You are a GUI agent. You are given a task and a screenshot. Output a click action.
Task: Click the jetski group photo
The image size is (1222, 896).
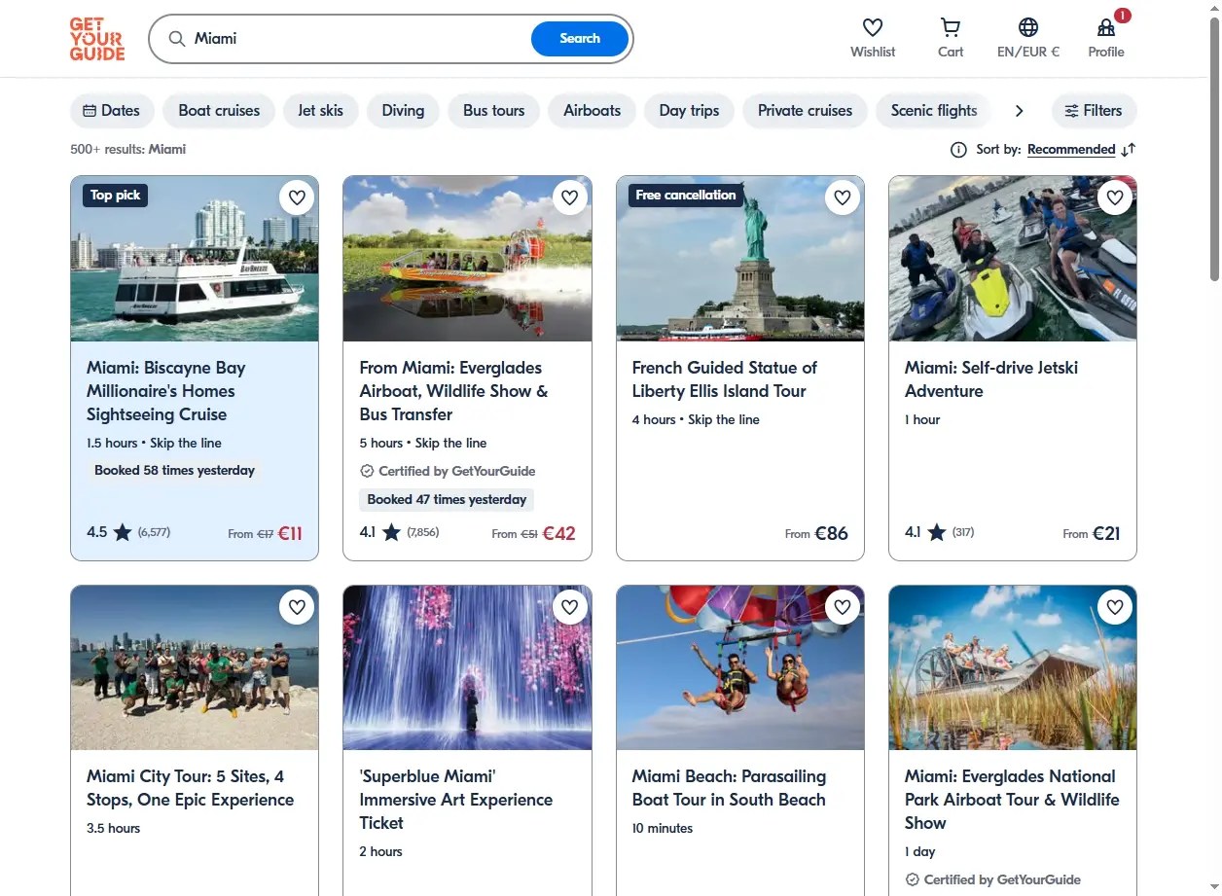[1013, 259]
